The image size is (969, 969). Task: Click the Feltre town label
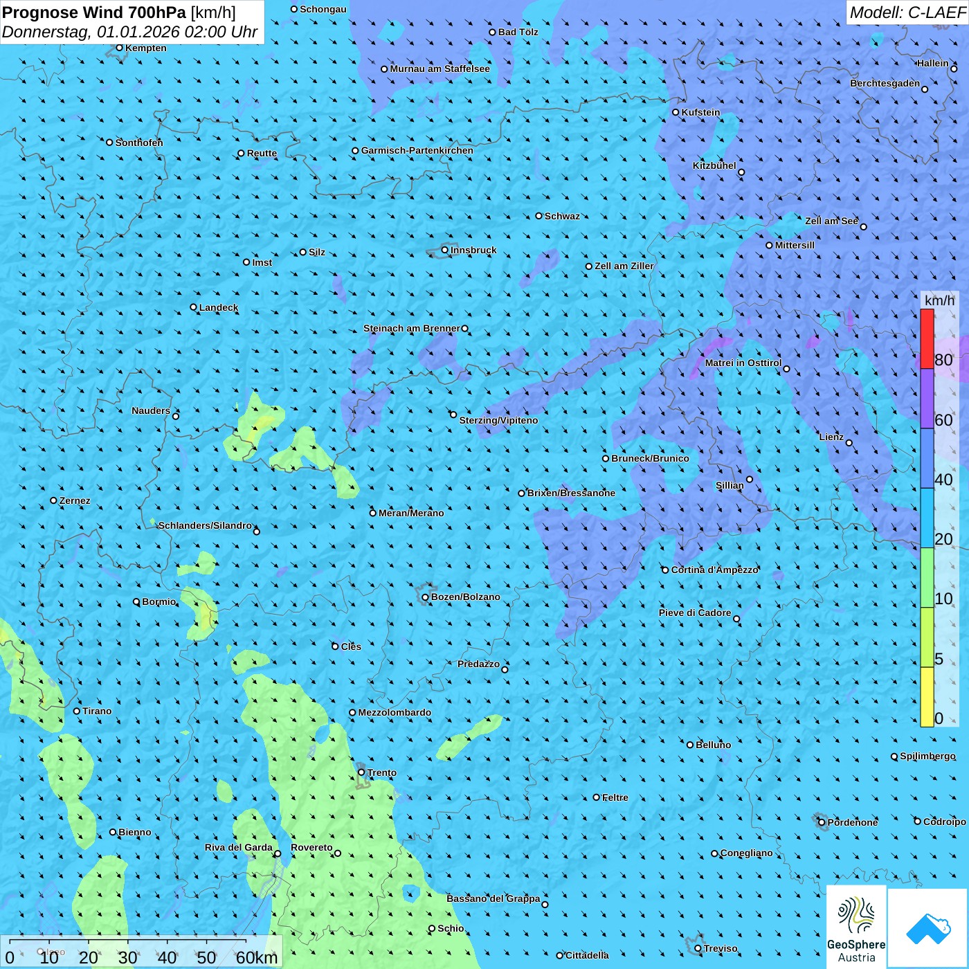(615, 797)
